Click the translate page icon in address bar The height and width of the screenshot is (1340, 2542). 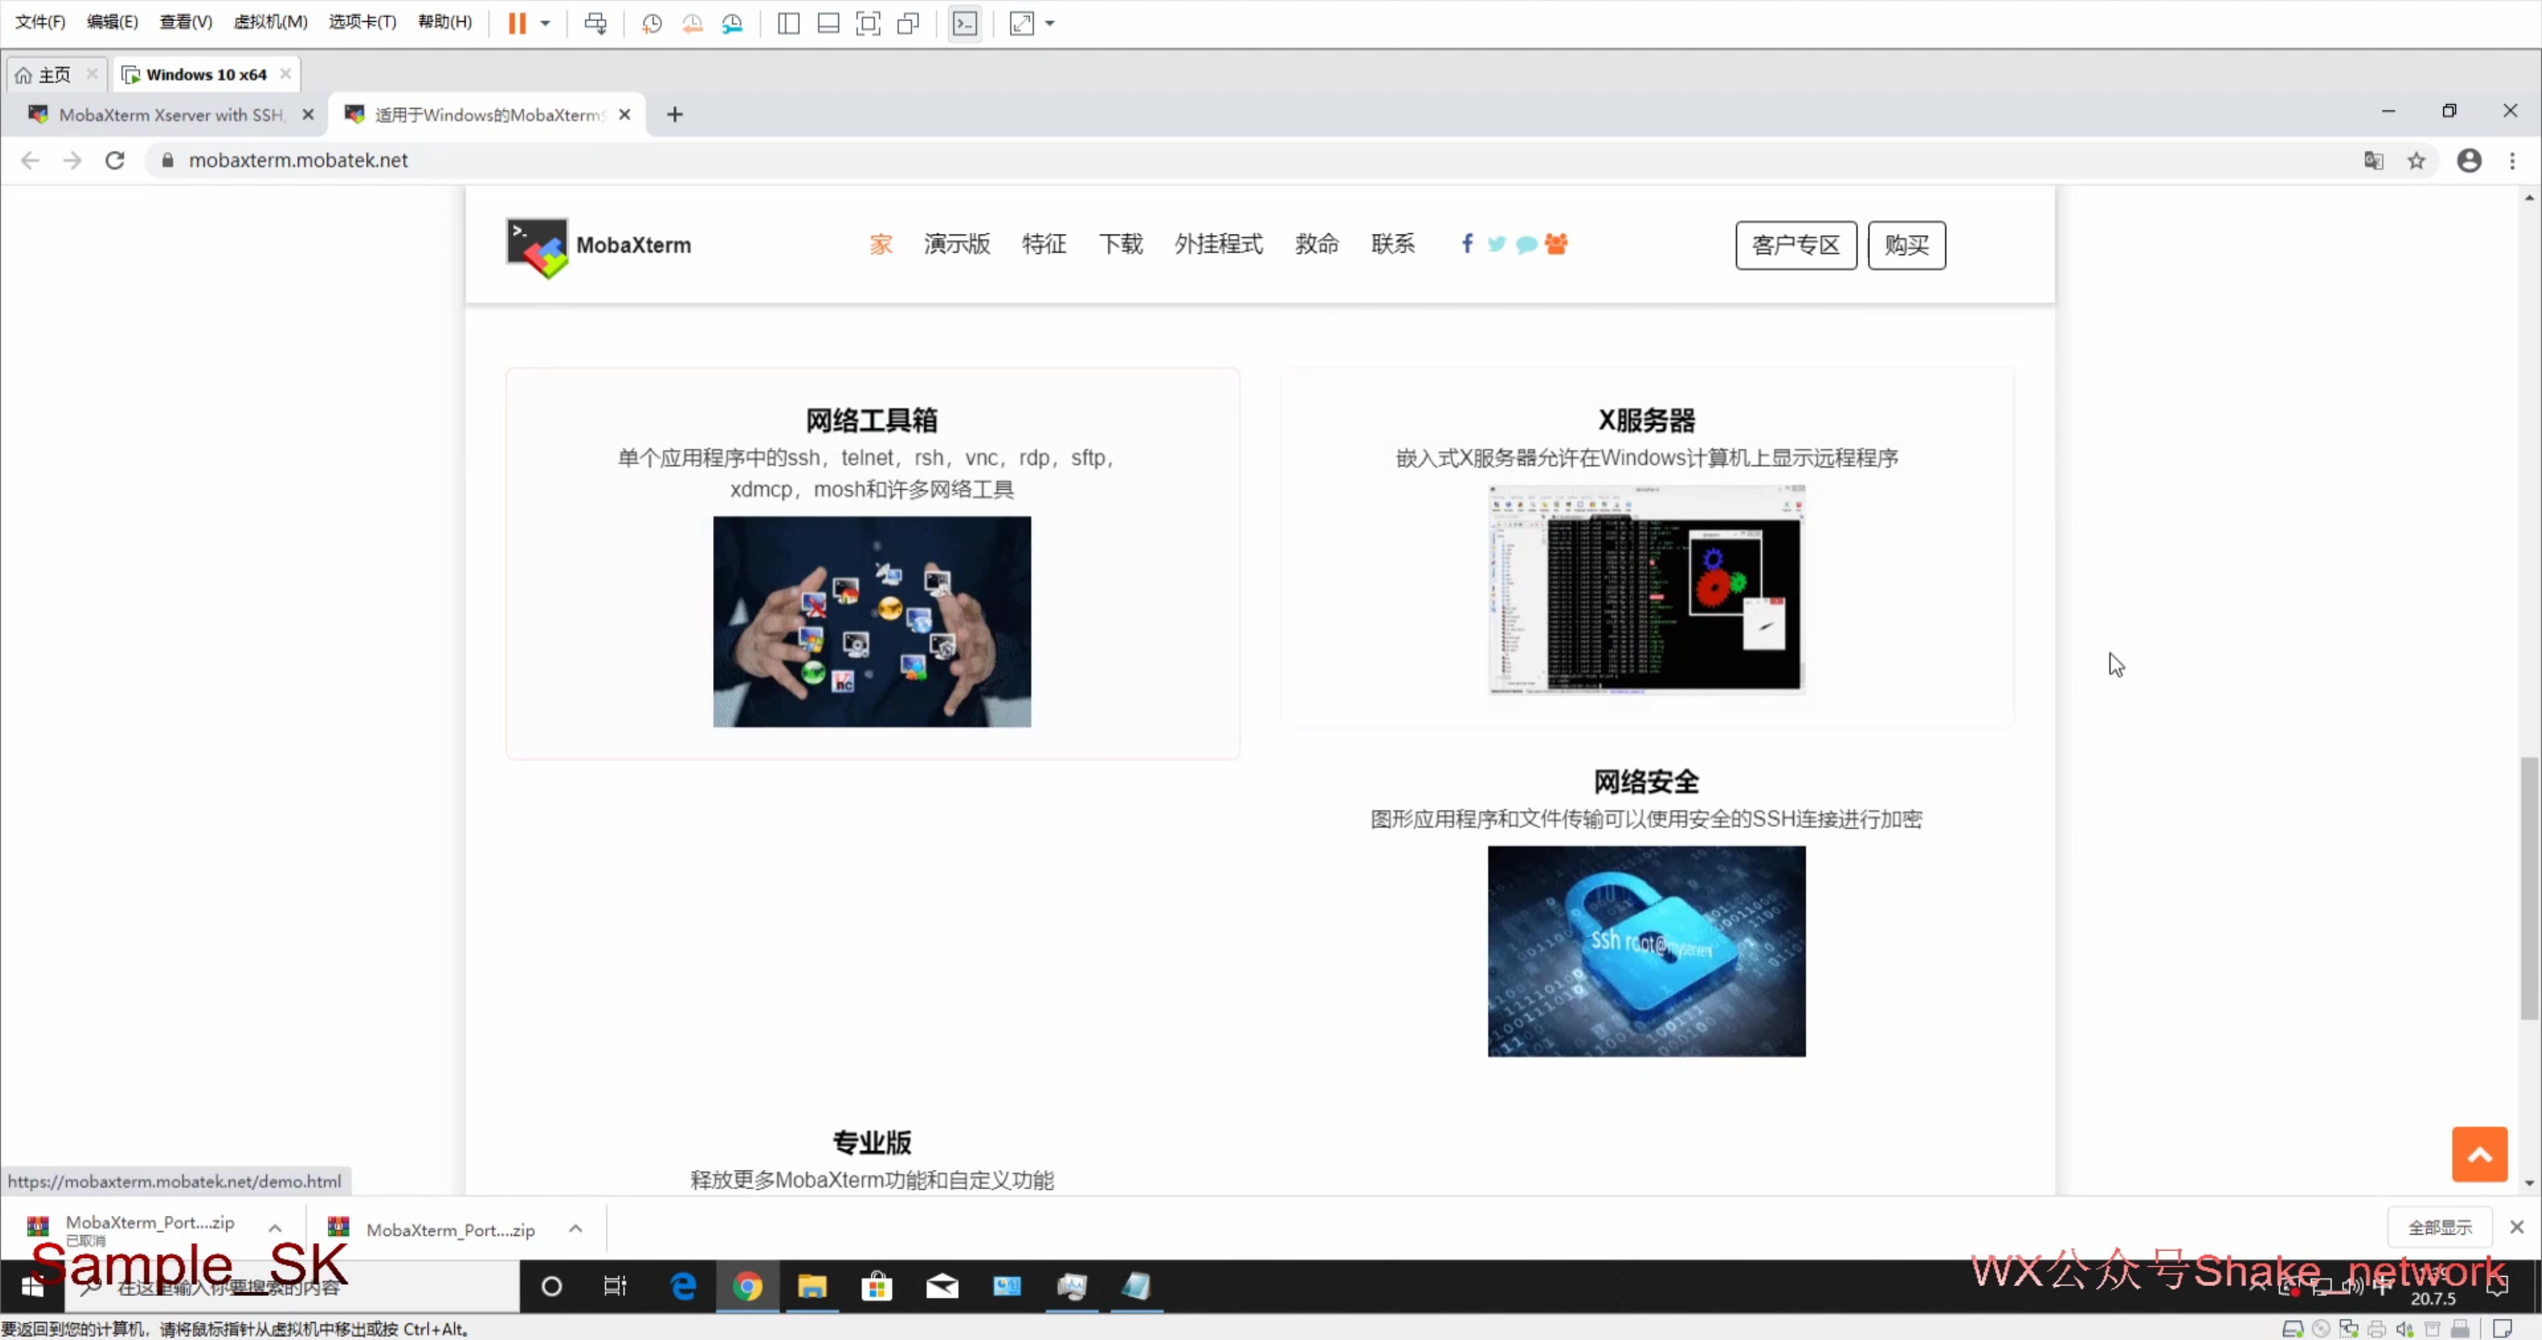tap(2373, 160)
